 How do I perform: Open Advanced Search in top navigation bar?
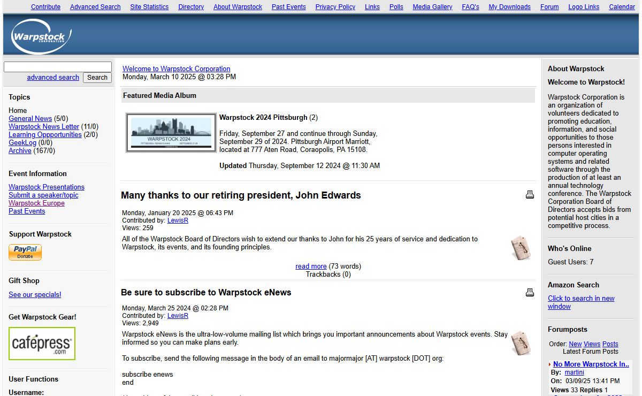pos(95,7)
